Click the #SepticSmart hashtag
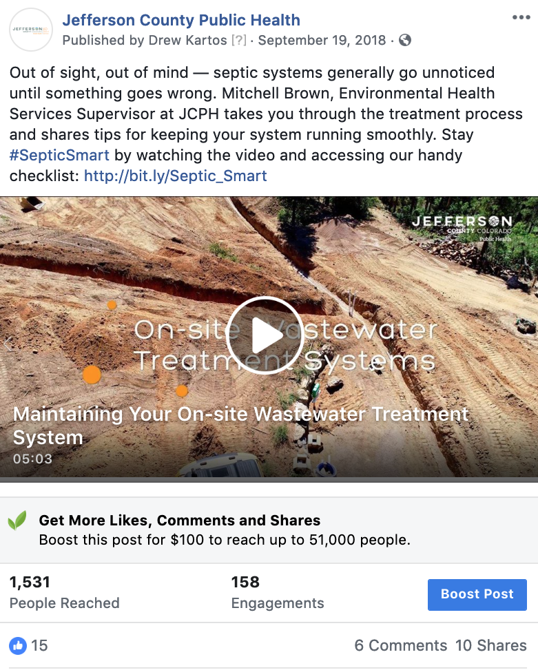This screenshot has width=538, height=670. 59,155
